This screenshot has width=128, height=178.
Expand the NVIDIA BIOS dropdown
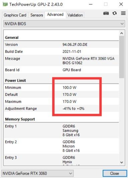tap(64, 24)
